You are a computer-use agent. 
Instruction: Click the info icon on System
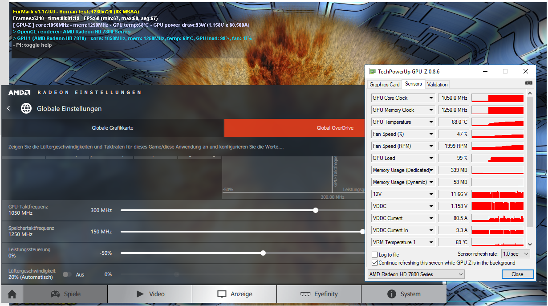coord(392,294)
